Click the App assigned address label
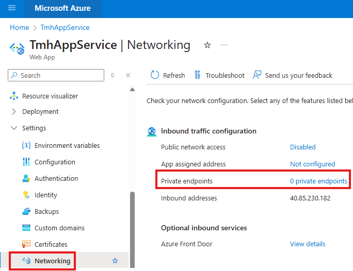The image size is (353, 271). [193, 164]
